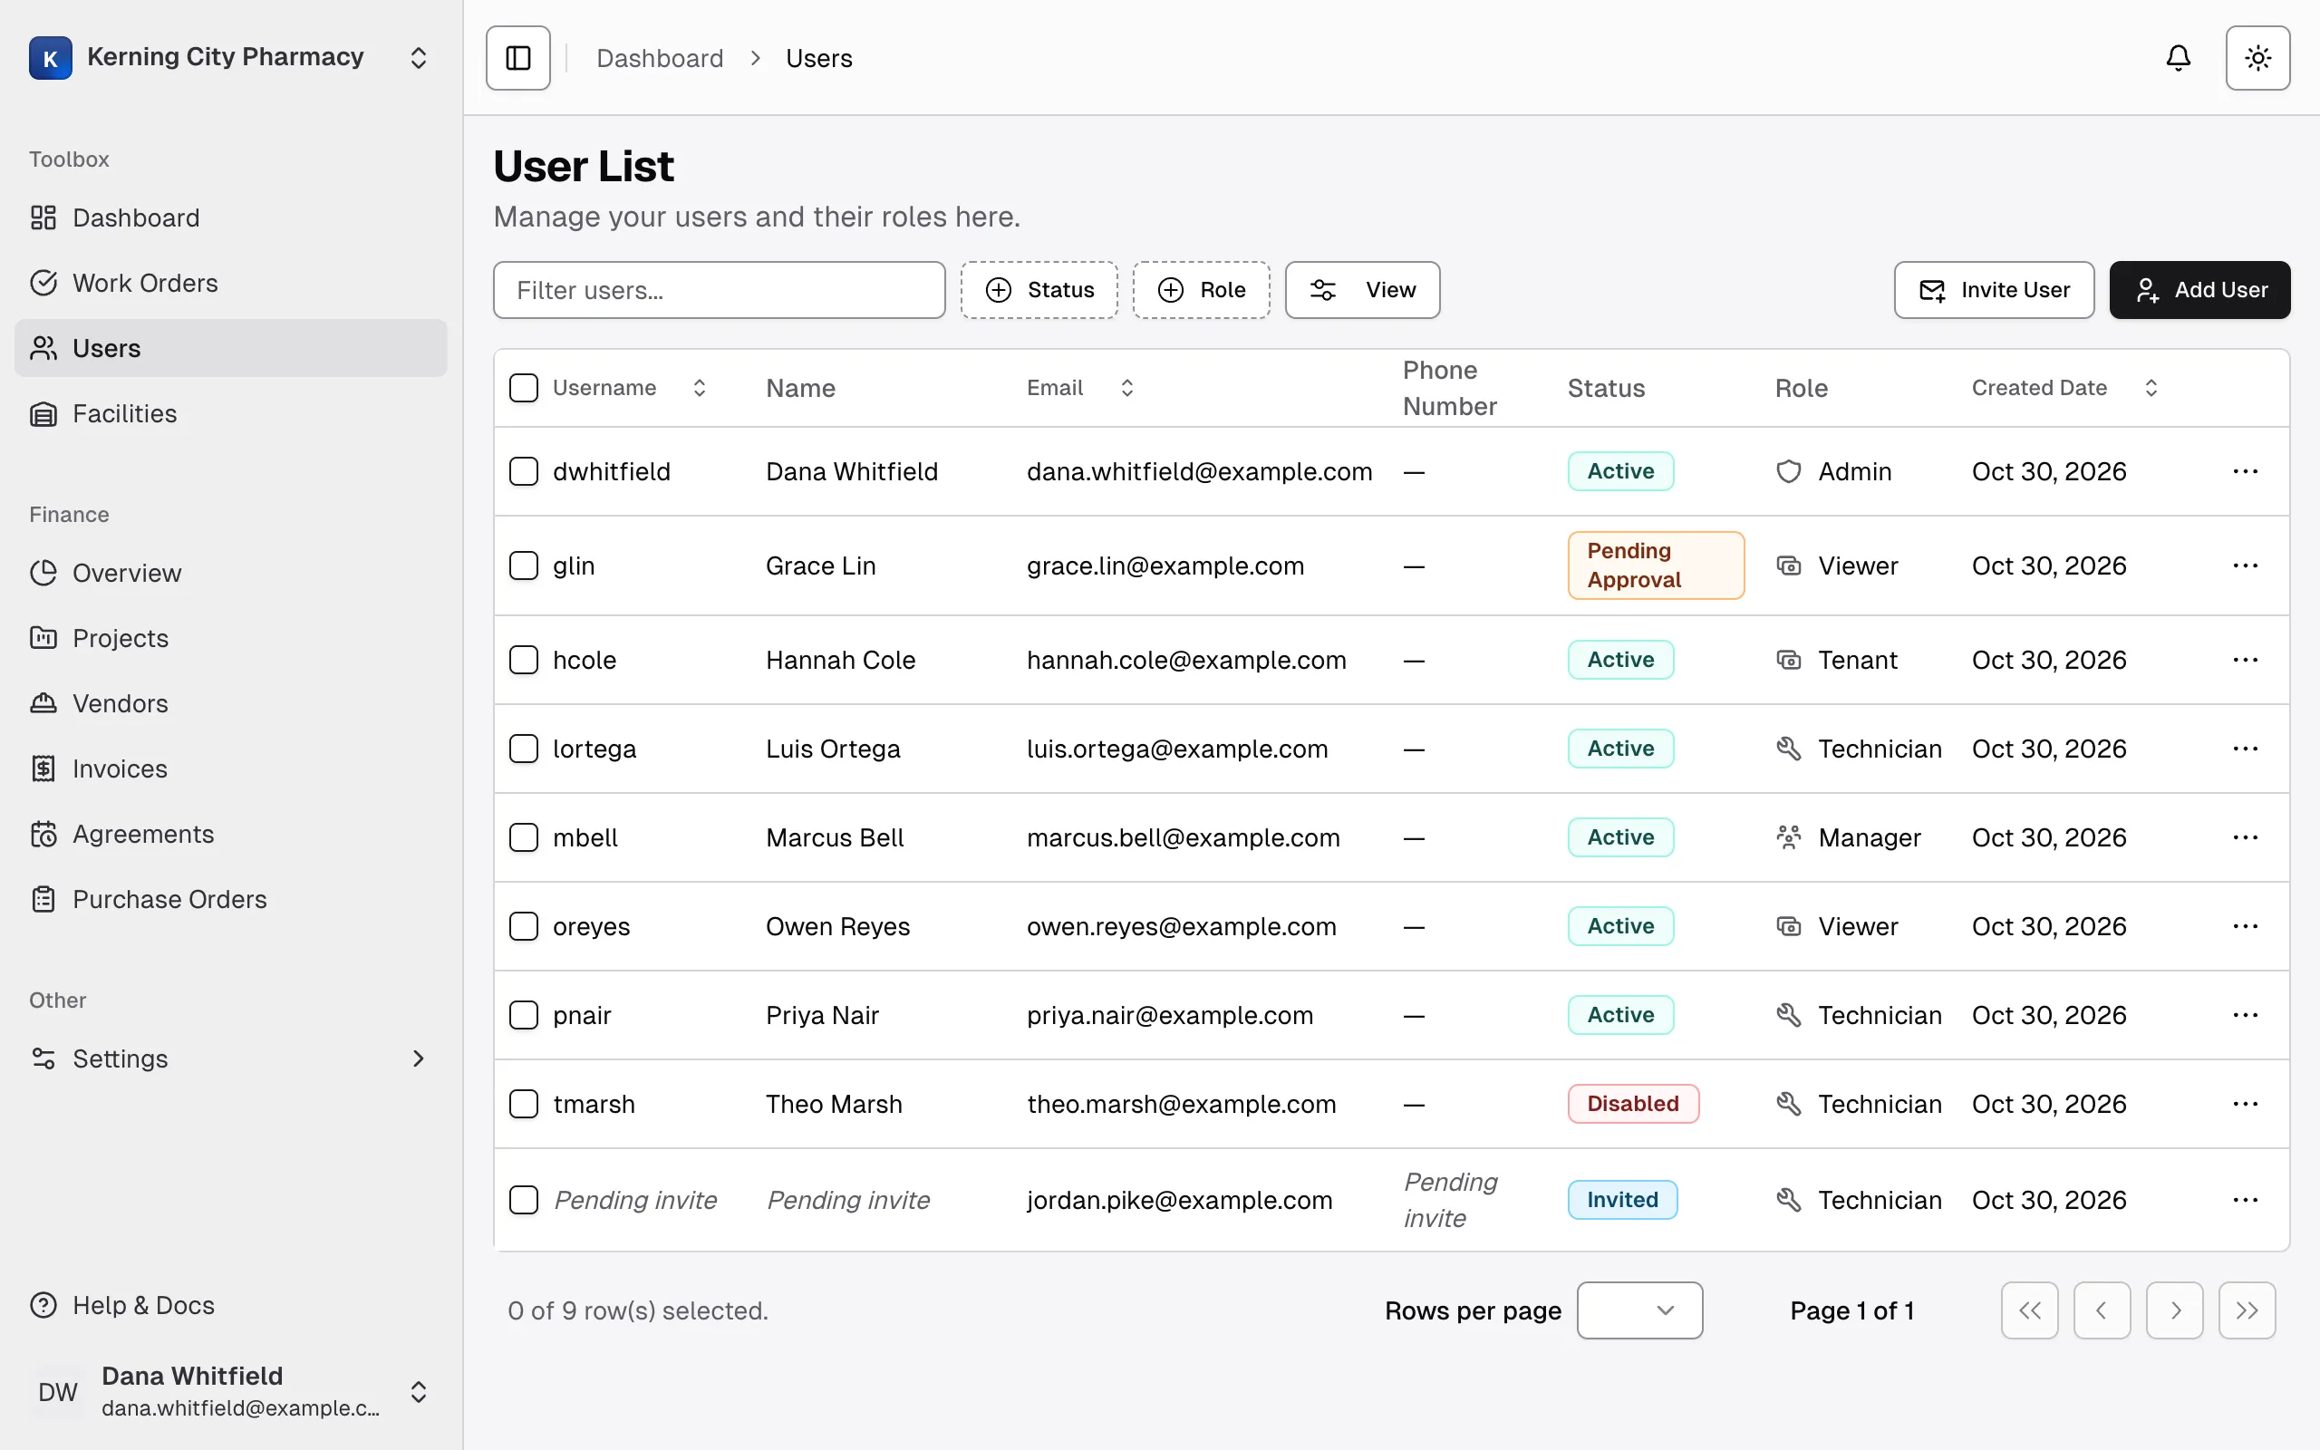
Task: Go to the last page
Action: click(x=2247, y=1310)
